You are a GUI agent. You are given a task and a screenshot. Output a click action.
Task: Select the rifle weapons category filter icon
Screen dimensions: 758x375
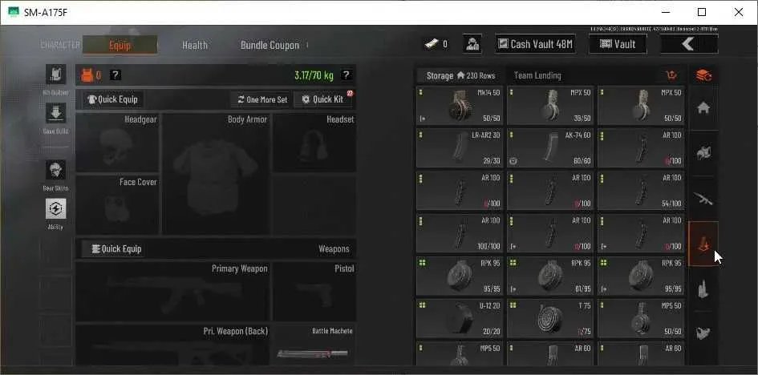(x=703, y=199)
